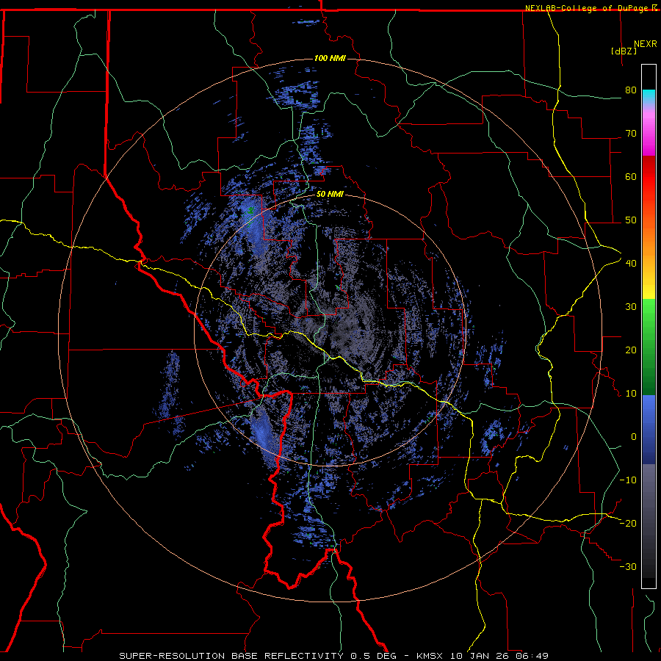Click the 50 dBZ scale value
The height and width of the screenshot is (661, 661).
tap(631, 220)
